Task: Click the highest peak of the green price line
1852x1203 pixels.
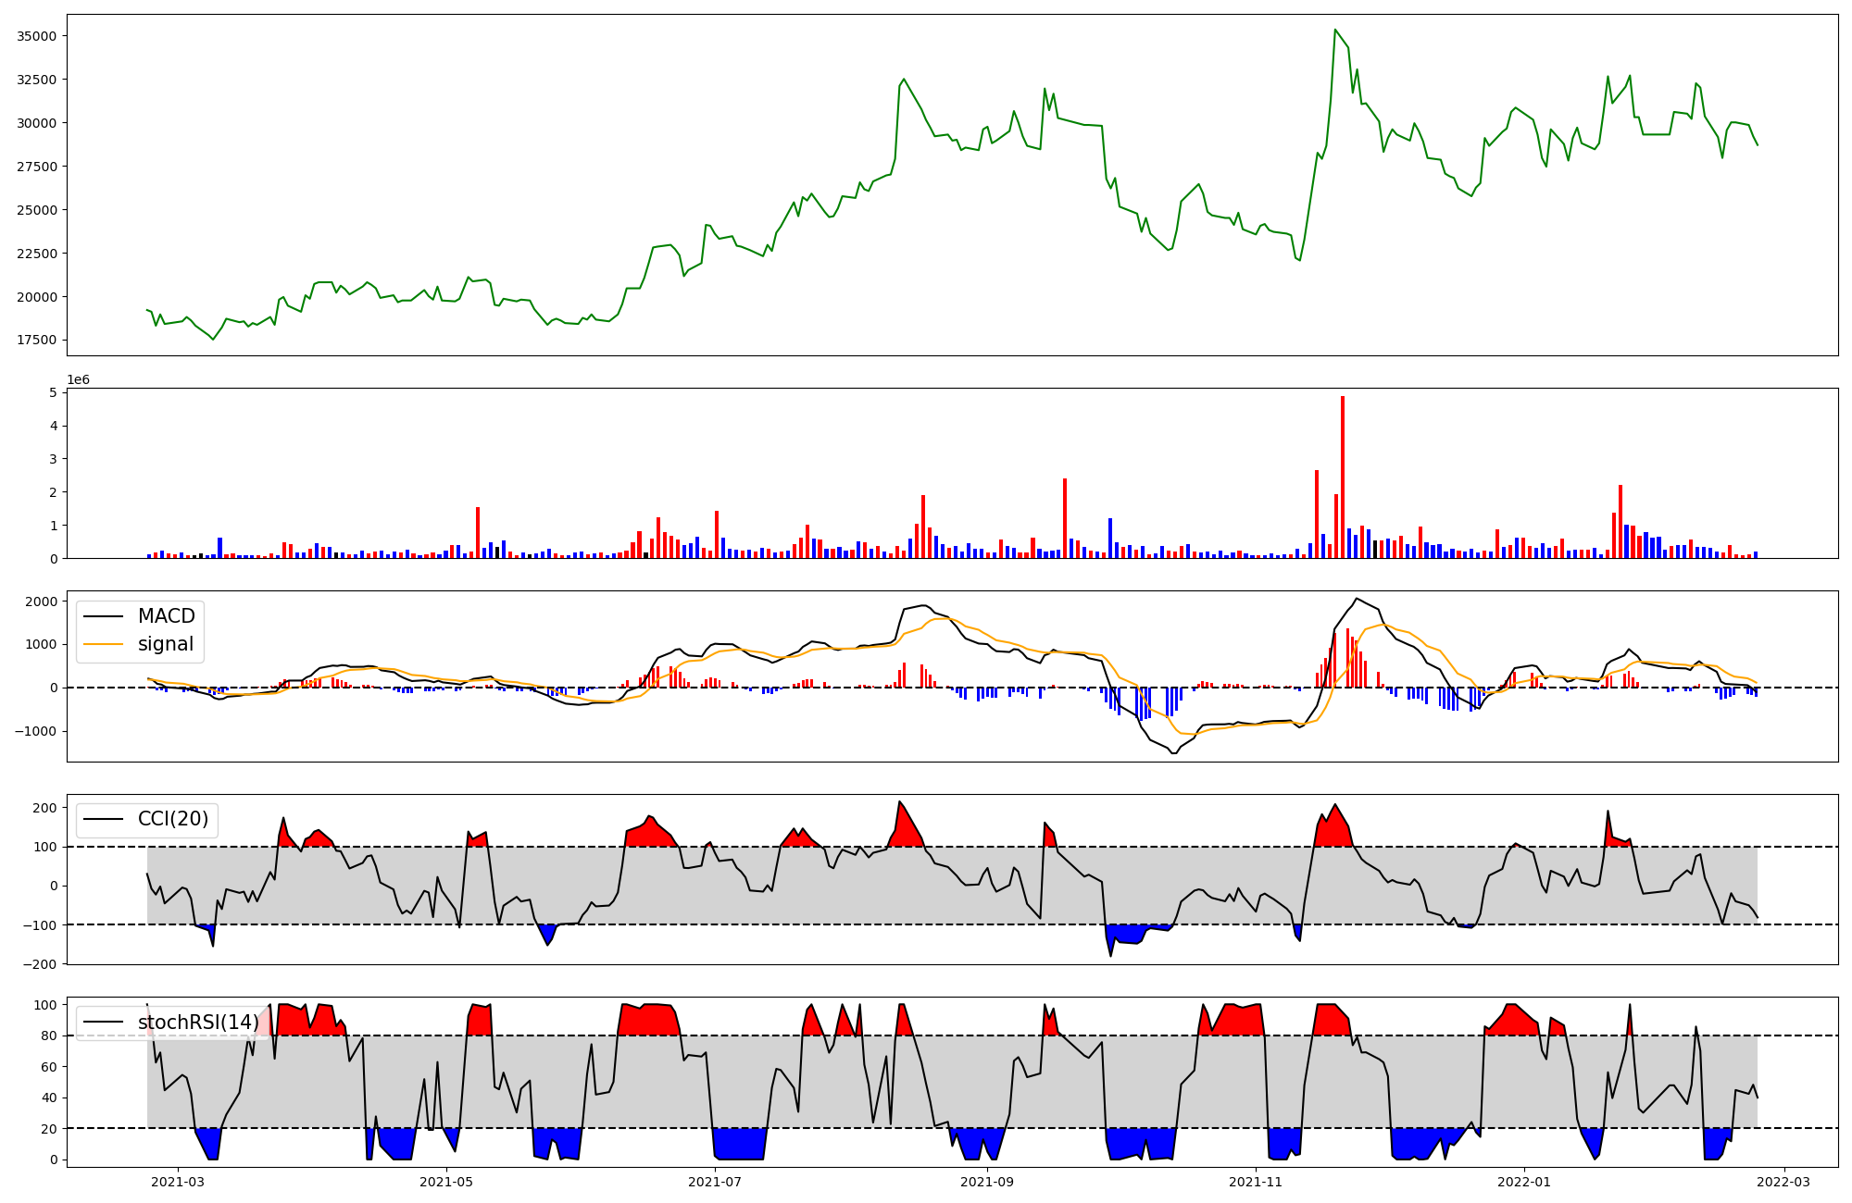Action: (x=1335, y=30)
